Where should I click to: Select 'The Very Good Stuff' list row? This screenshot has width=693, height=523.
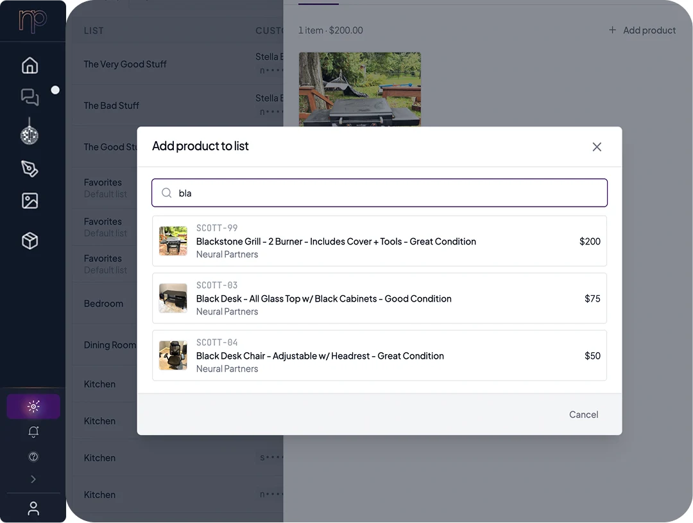(178, 64)
